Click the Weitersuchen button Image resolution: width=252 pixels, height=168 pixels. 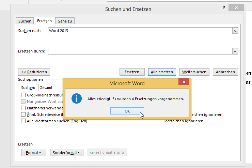194,72
